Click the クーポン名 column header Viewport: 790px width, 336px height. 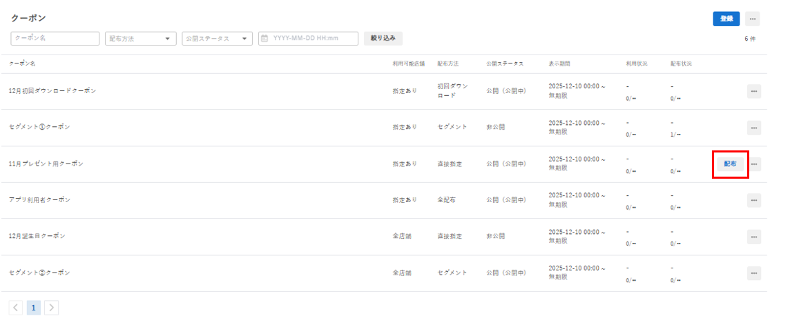coord(22,64)
